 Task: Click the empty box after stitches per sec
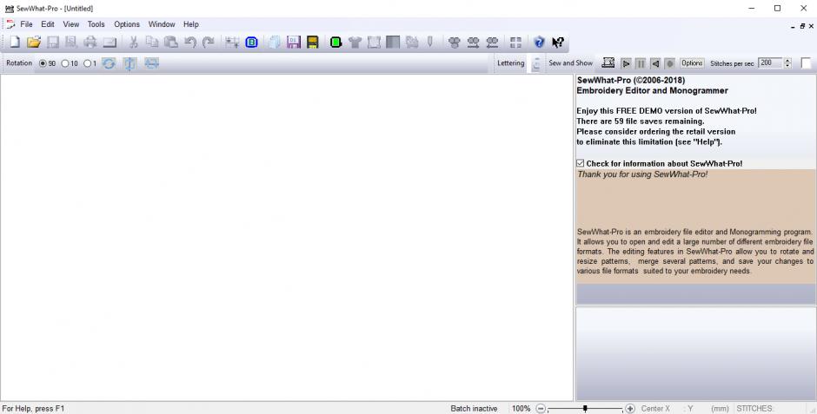(x=806, y=63)
